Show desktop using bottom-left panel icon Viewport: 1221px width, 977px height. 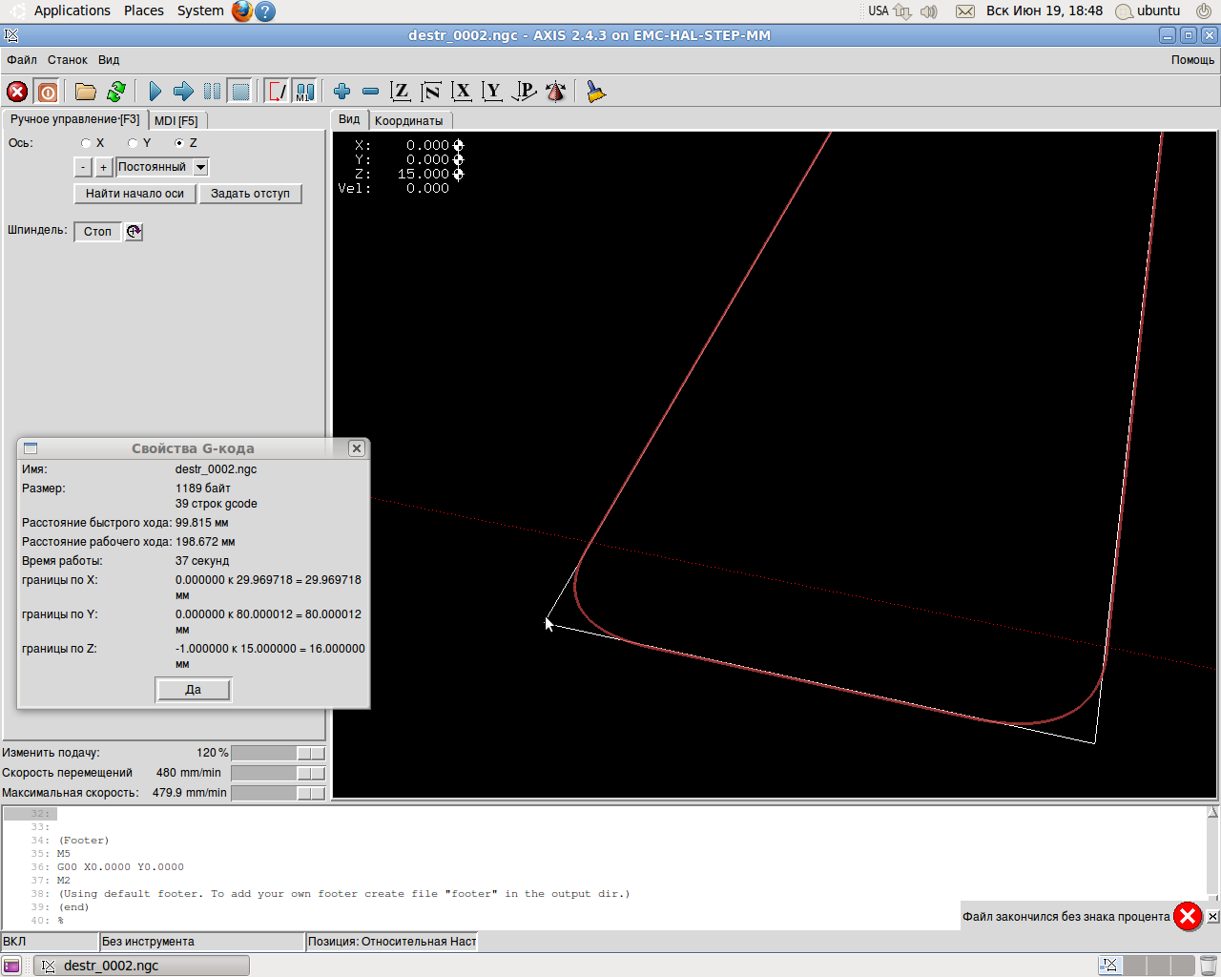point(11,966)
